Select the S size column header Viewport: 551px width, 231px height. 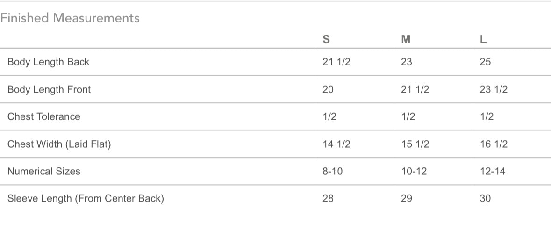(326, 40)
